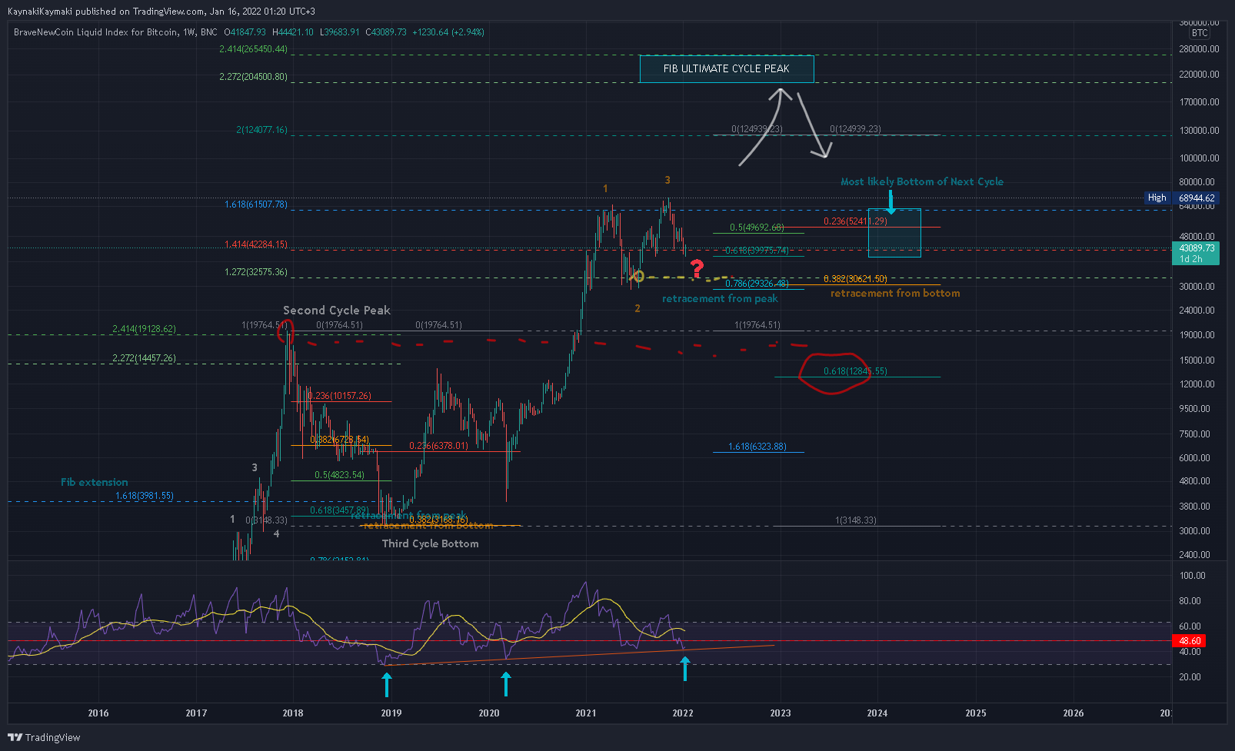1235x751 pixels.
Task: Click the 2400.00 price axis label
Action: pyautogui.click(x=1194, y=555)
